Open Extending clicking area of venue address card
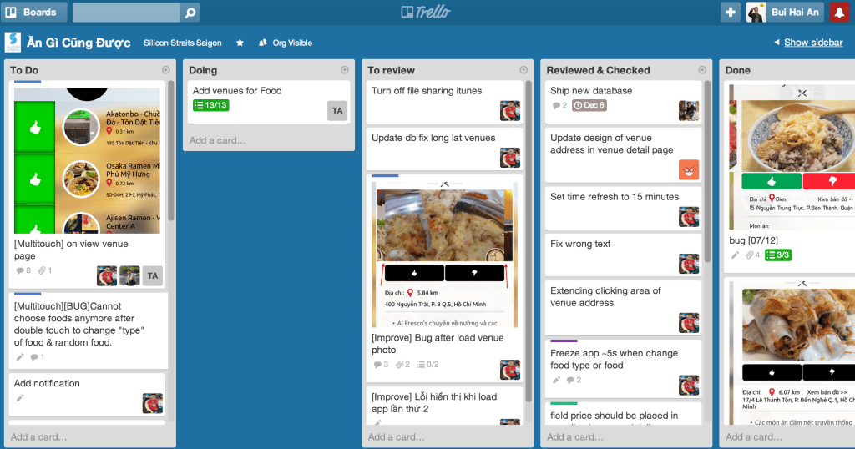This screenshot has width=855, height=449. (605, 297)
